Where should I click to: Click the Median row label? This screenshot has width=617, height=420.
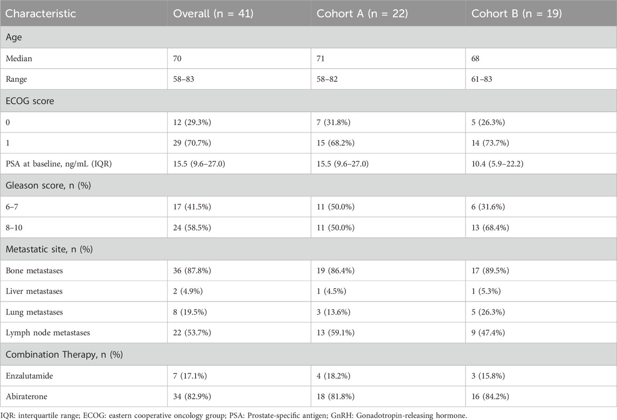point(19,59)
